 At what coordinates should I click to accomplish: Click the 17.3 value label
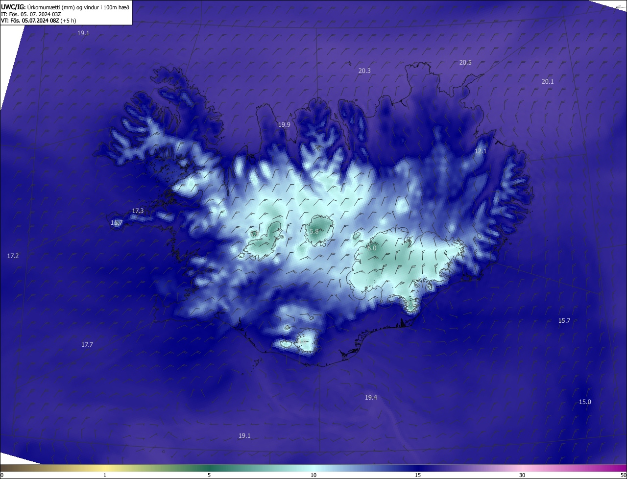point(138,211)
